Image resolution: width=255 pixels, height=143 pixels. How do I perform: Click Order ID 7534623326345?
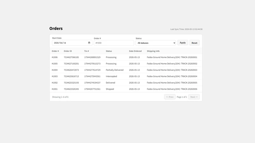pyautogui.click(x=71, y=89)
